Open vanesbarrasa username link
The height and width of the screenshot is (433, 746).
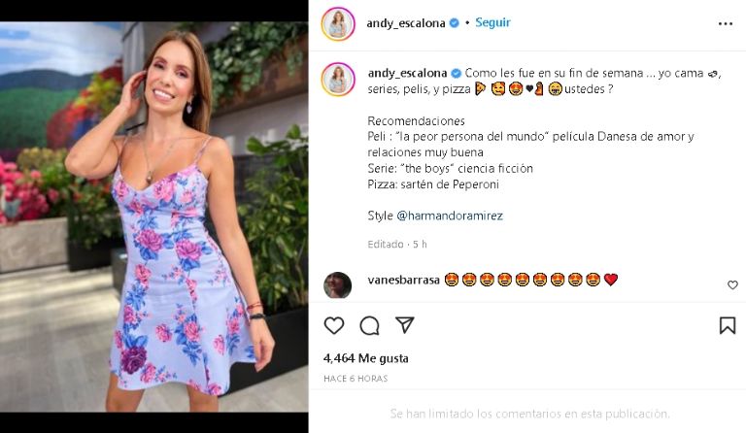(x=403, y=280)
